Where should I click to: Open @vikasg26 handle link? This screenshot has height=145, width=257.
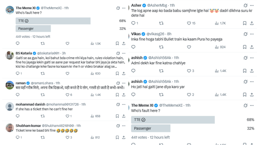(x=155, y=34)
